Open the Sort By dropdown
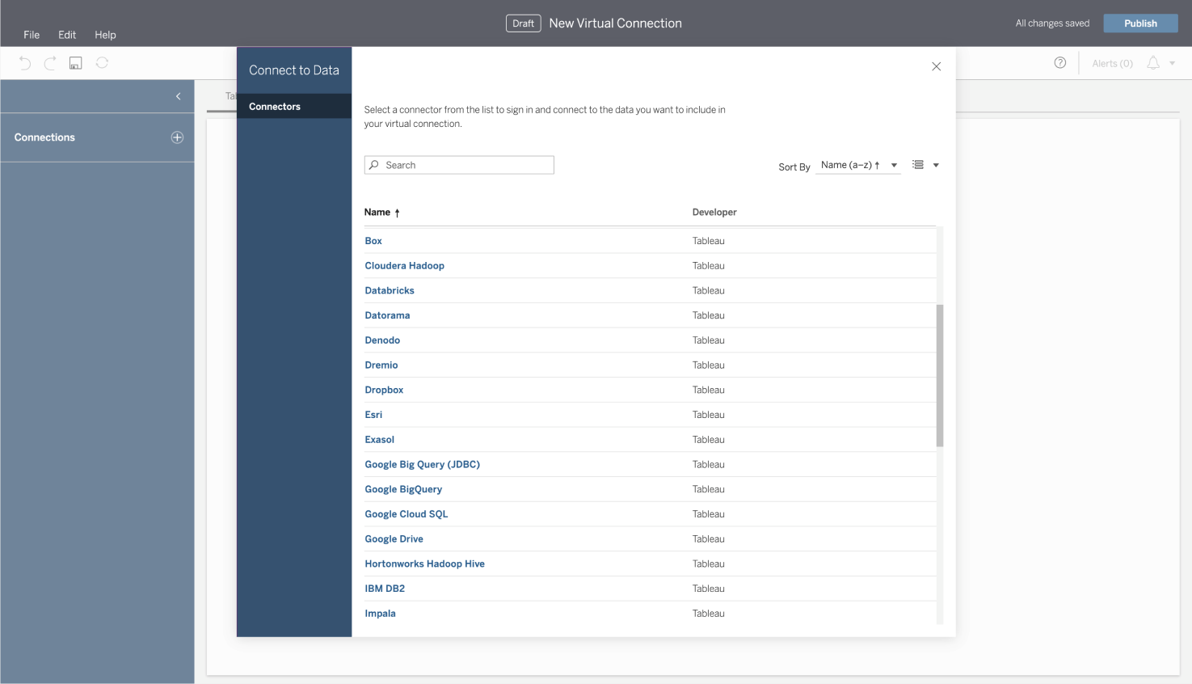 (857, 165)
